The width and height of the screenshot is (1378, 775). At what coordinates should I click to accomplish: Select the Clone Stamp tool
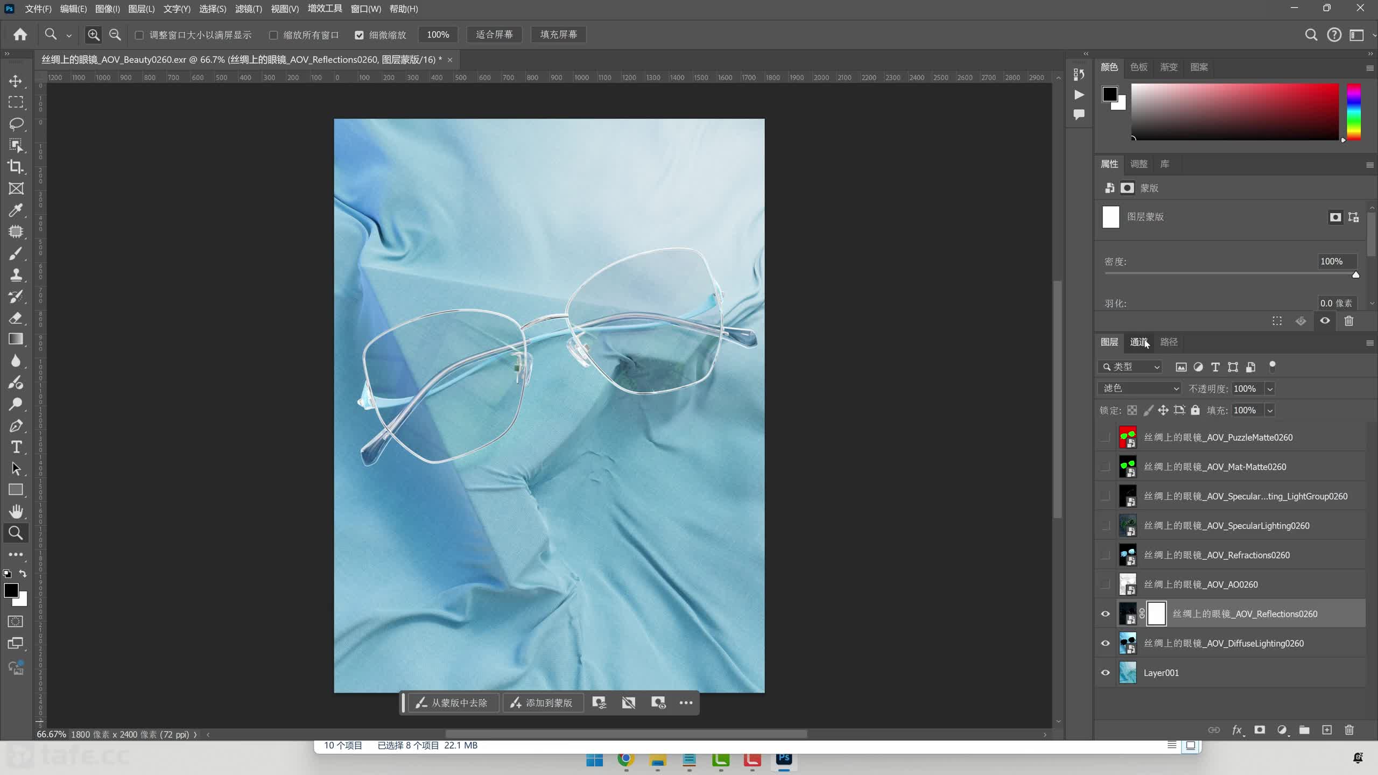(16, 274)
